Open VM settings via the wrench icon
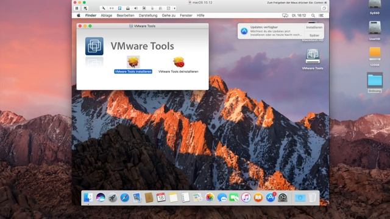The height and width of the screenshot is (219, 390). (x=104, y=8)
